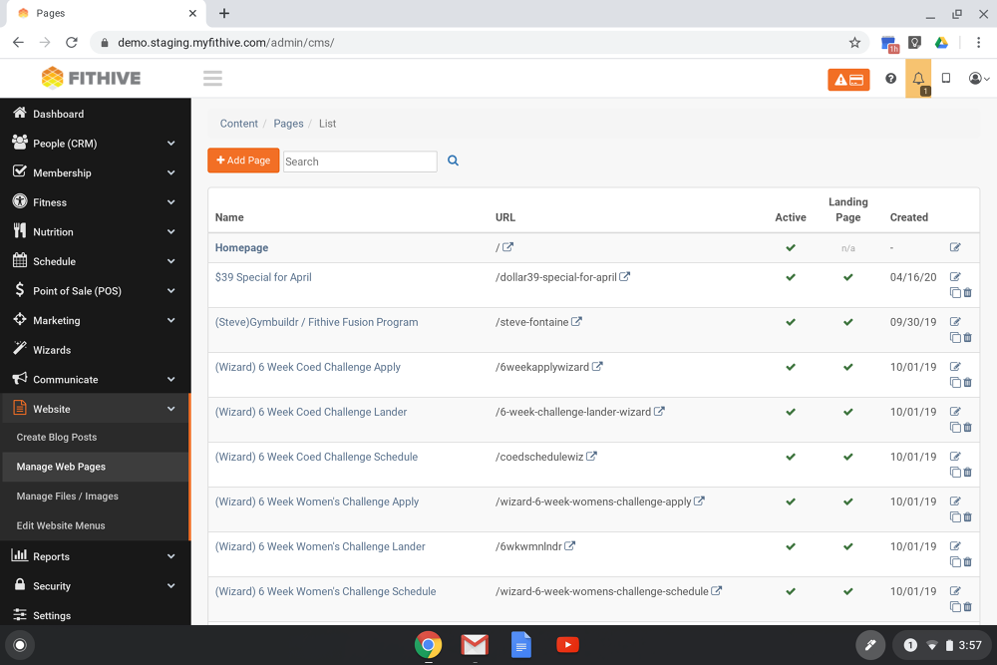Open /dollar39-special-for-april in a new tab

point(628,277)
